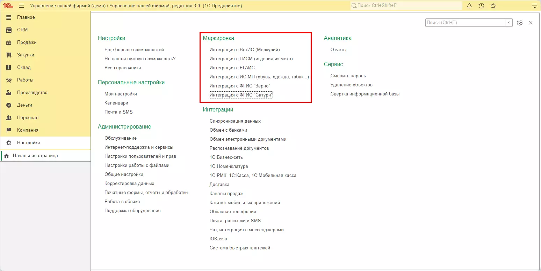Open the history clock icon
This screenshot has height=271, width=541.
pyautogui.click(x=481, y=6)
